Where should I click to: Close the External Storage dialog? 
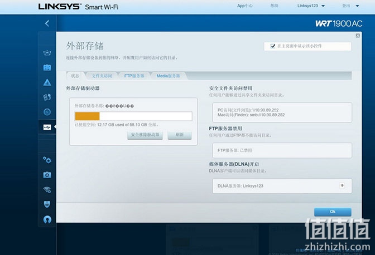358,36
